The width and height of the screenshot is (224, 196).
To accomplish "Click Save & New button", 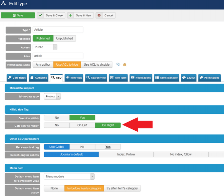I will [x=80, y=15].
